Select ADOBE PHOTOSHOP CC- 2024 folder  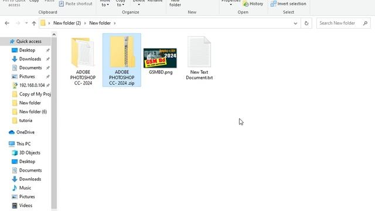click(x=83, y=61)
